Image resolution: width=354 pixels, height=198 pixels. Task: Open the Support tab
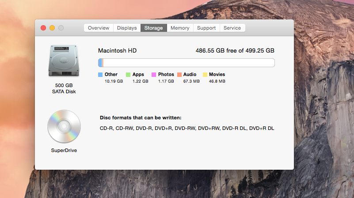click(206, 28)
